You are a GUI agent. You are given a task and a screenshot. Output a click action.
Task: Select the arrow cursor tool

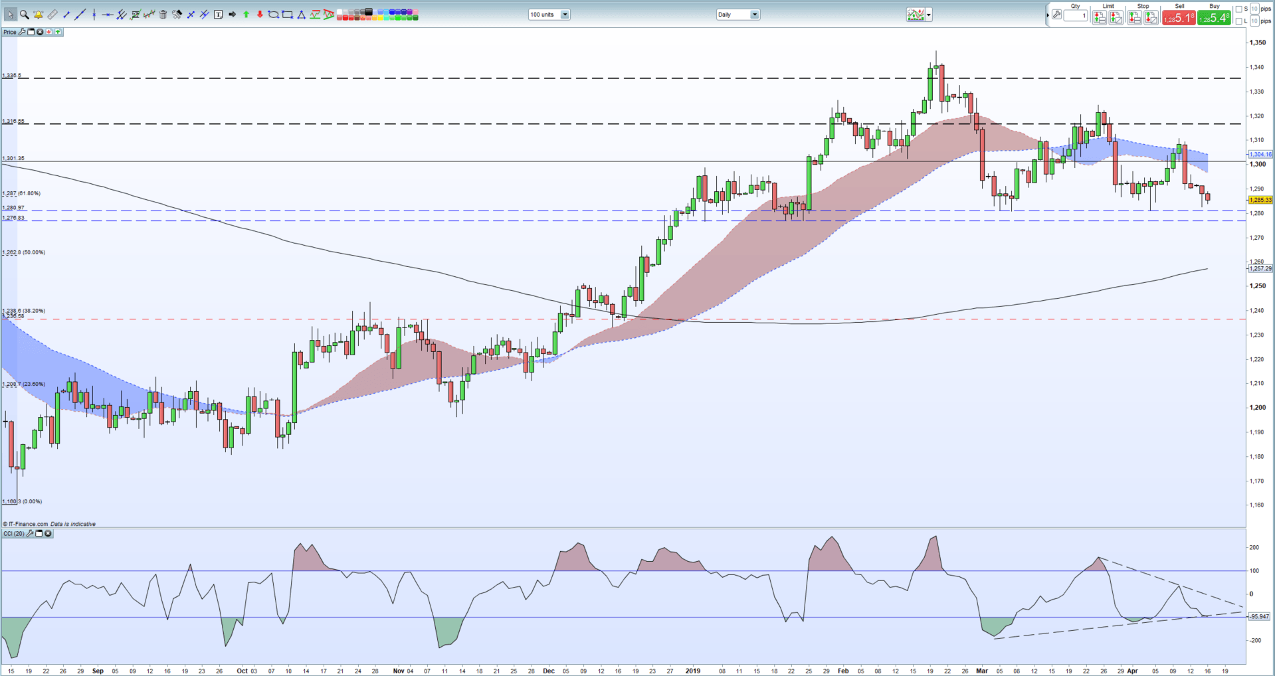11,15
